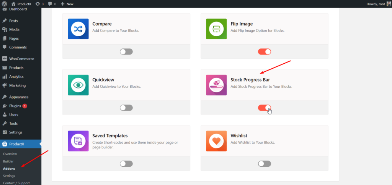Click the Settings icon in main sidebar
The height and width of the screenshot is (185, 392).
5,132
